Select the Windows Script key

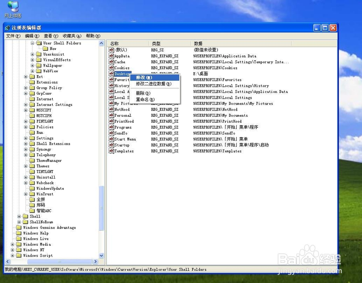tap(38, 255)
